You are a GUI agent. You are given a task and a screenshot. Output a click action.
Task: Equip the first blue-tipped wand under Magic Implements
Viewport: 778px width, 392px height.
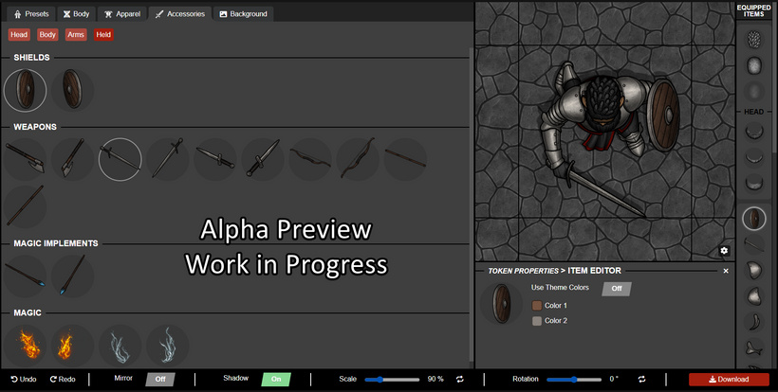coord(26,276)
